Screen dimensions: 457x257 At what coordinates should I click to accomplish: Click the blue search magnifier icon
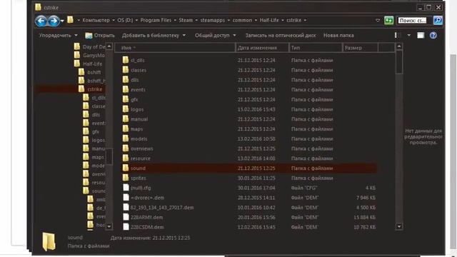point(438,20)
